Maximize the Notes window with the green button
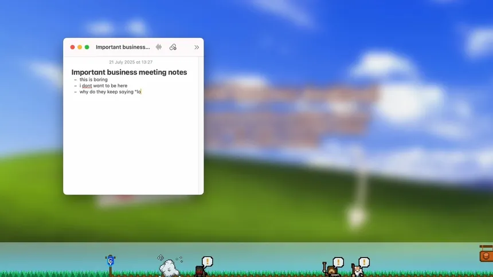 87,47
